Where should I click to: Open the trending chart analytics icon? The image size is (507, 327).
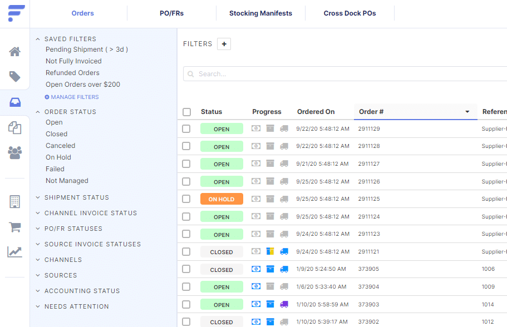pos(15,252)
